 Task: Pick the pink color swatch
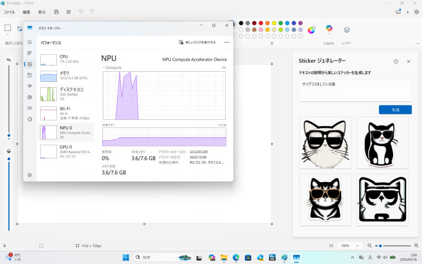pyautogui.click(x=261, y=30)
